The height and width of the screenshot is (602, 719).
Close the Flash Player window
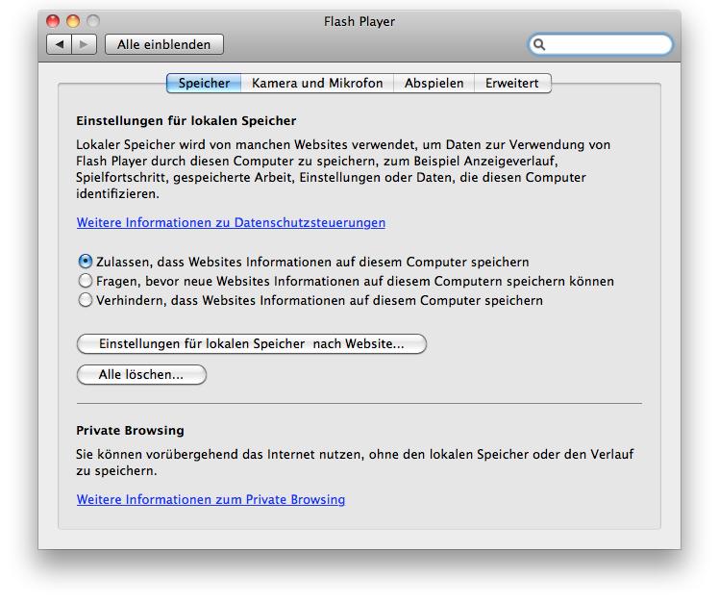coord(53,21)
